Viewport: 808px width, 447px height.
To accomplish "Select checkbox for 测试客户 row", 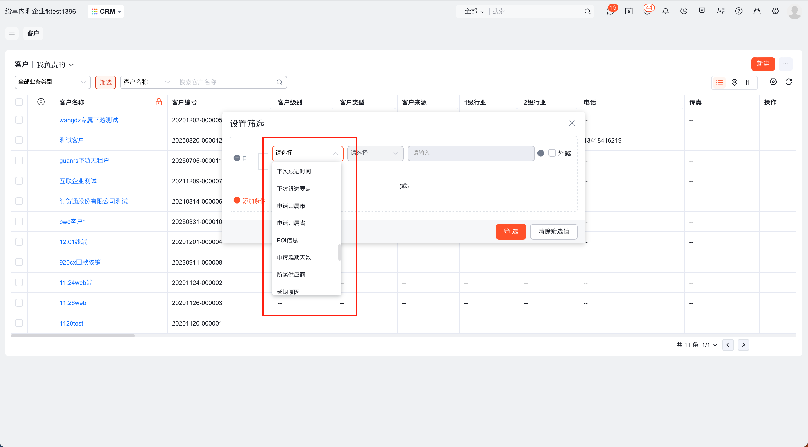I will (x=19, y=140).
